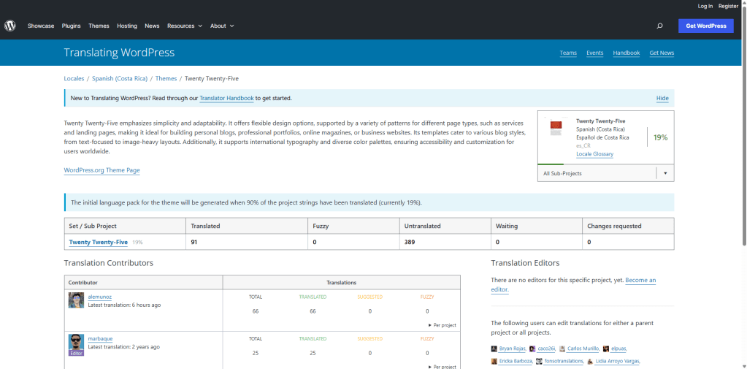Image resolution: width=747 pixels, height=369 pixels.
Task: Open Hosting in the top navigation
Action: coord(127,26)
